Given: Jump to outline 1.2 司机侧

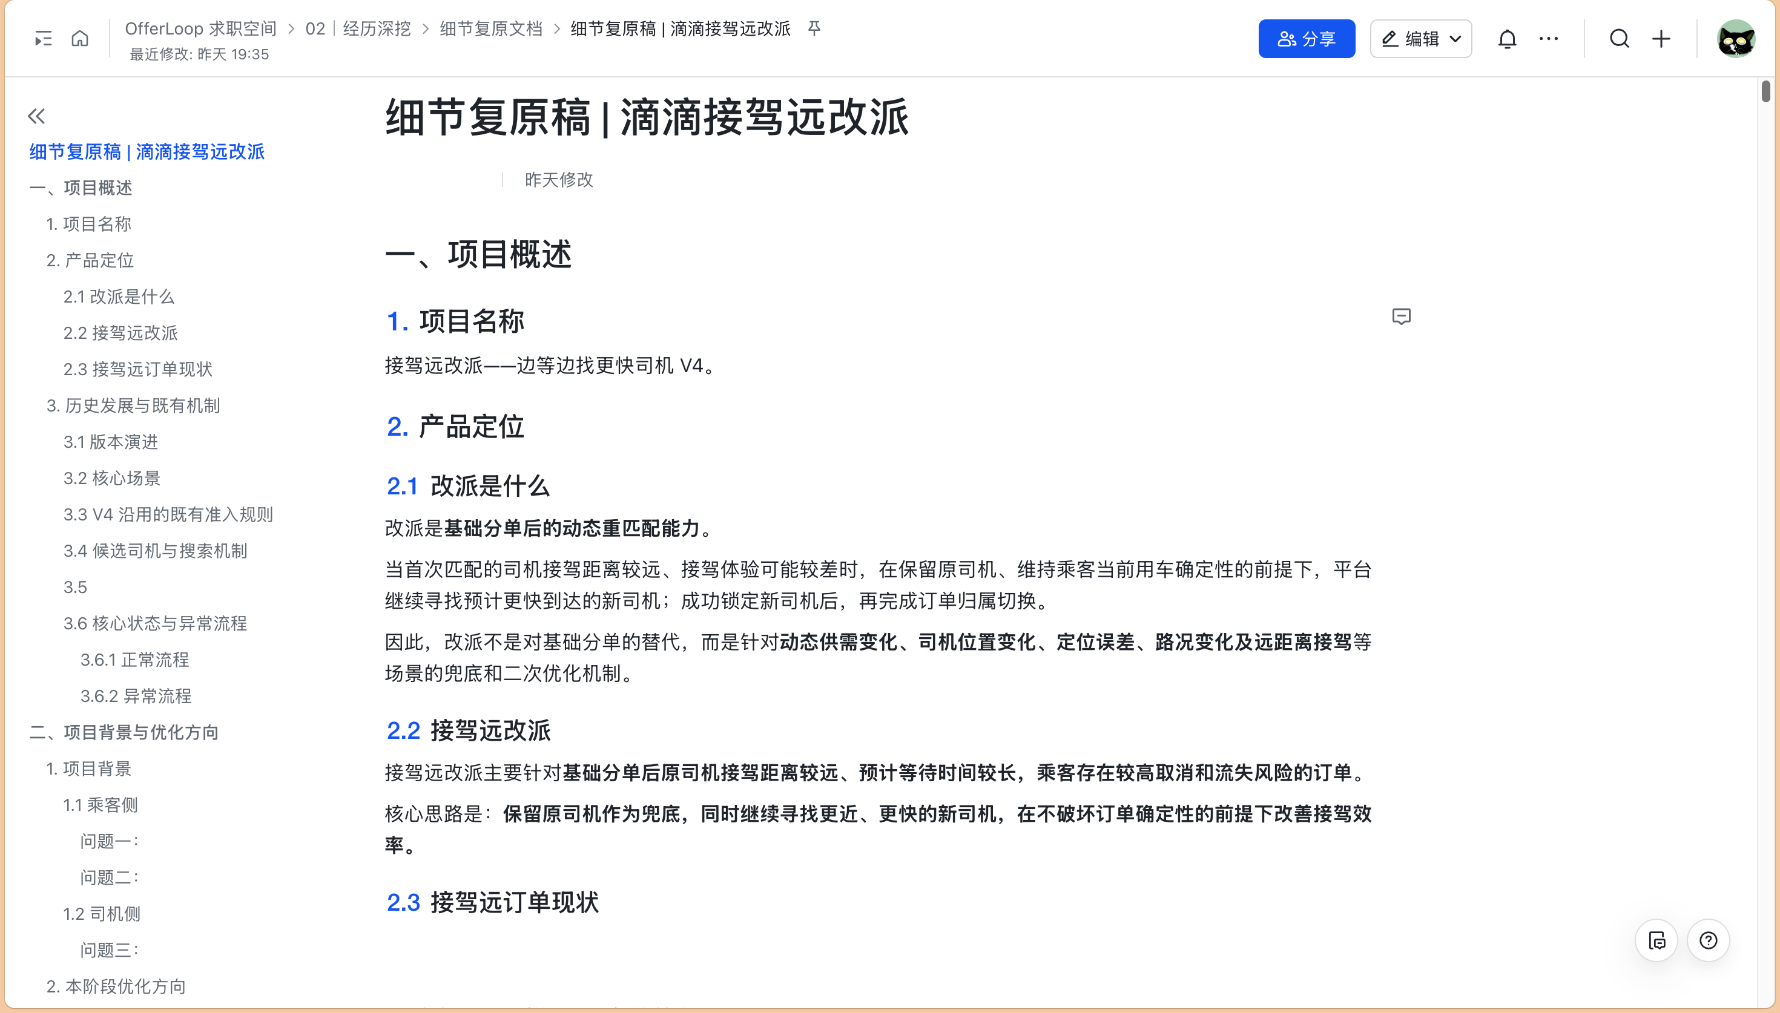Looking at the screenshot, I should (102, 914).
